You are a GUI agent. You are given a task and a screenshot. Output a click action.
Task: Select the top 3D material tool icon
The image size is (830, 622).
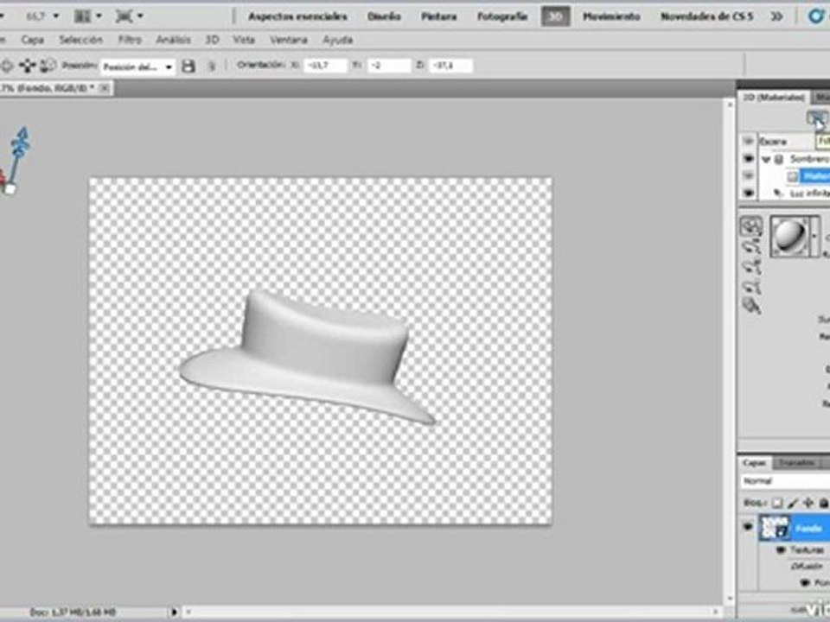[751, 227]
